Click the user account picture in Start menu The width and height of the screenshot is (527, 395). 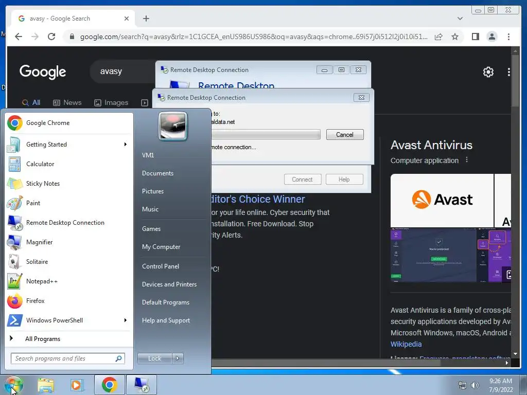click(173, 126)
